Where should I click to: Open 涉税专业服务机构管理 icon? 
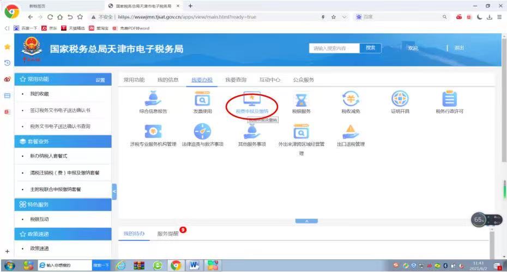[153, 131]
